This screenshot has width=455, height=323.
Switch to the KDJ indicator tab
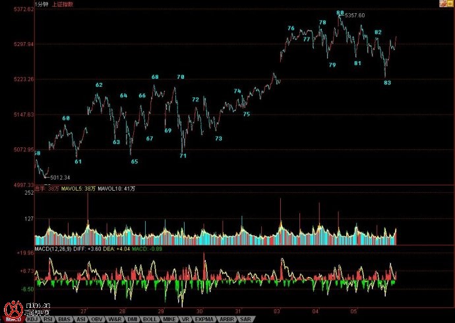[x=32, y=319]
